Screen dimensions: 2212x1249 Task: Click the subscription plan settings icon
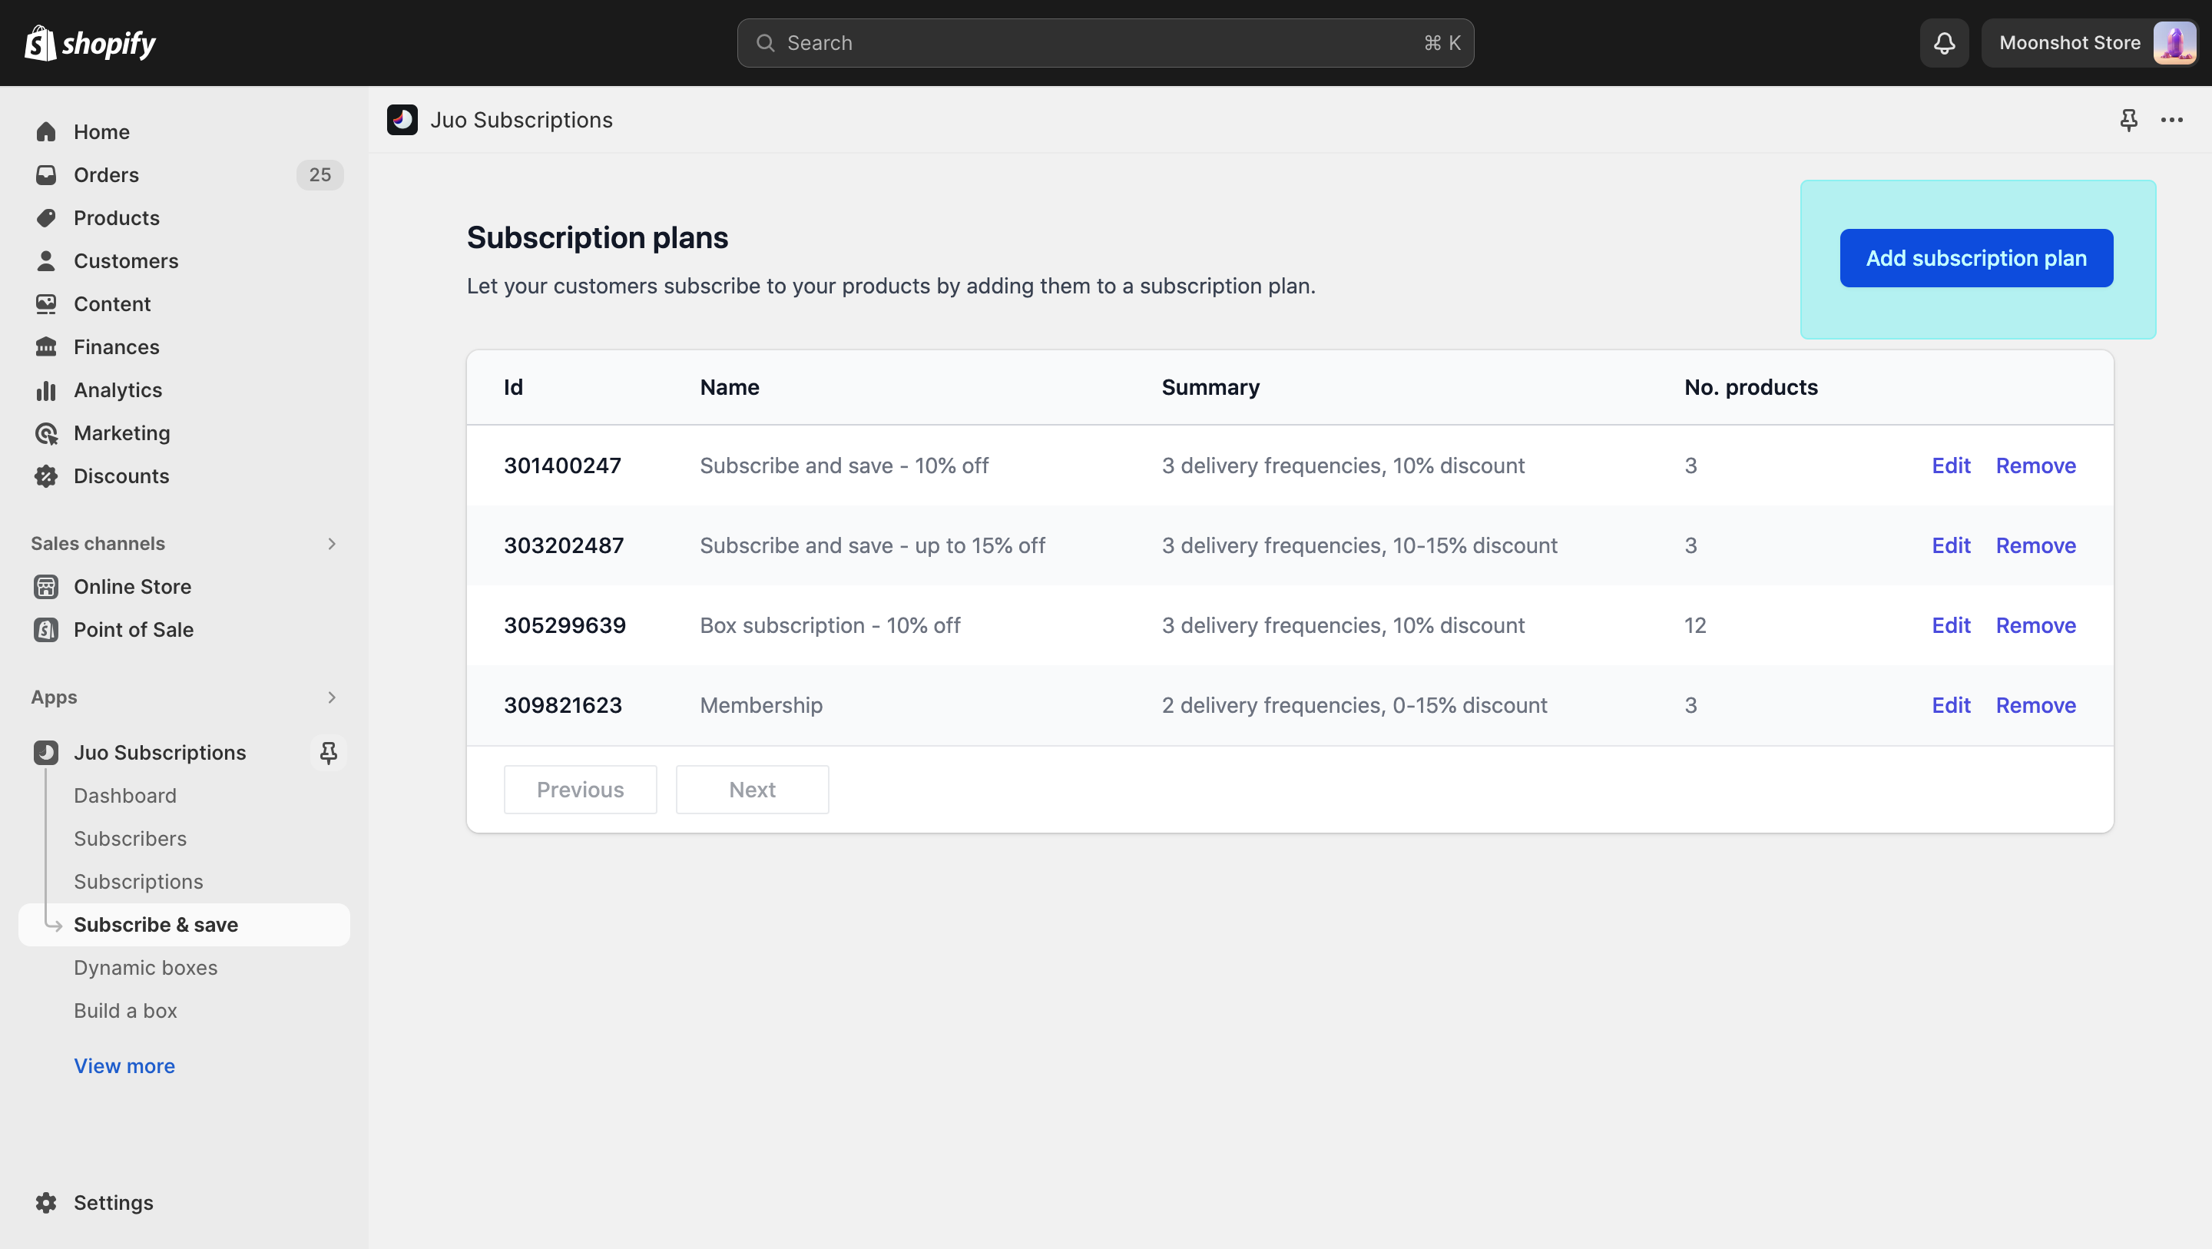click(2173, 118)
